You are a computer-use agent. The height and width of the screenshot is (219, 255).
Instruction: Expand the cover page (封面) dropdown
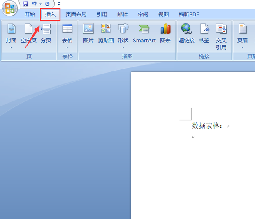[11, 47]
